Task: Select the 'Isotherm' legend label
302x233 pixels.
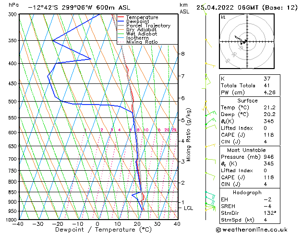Action: [137, 38]
